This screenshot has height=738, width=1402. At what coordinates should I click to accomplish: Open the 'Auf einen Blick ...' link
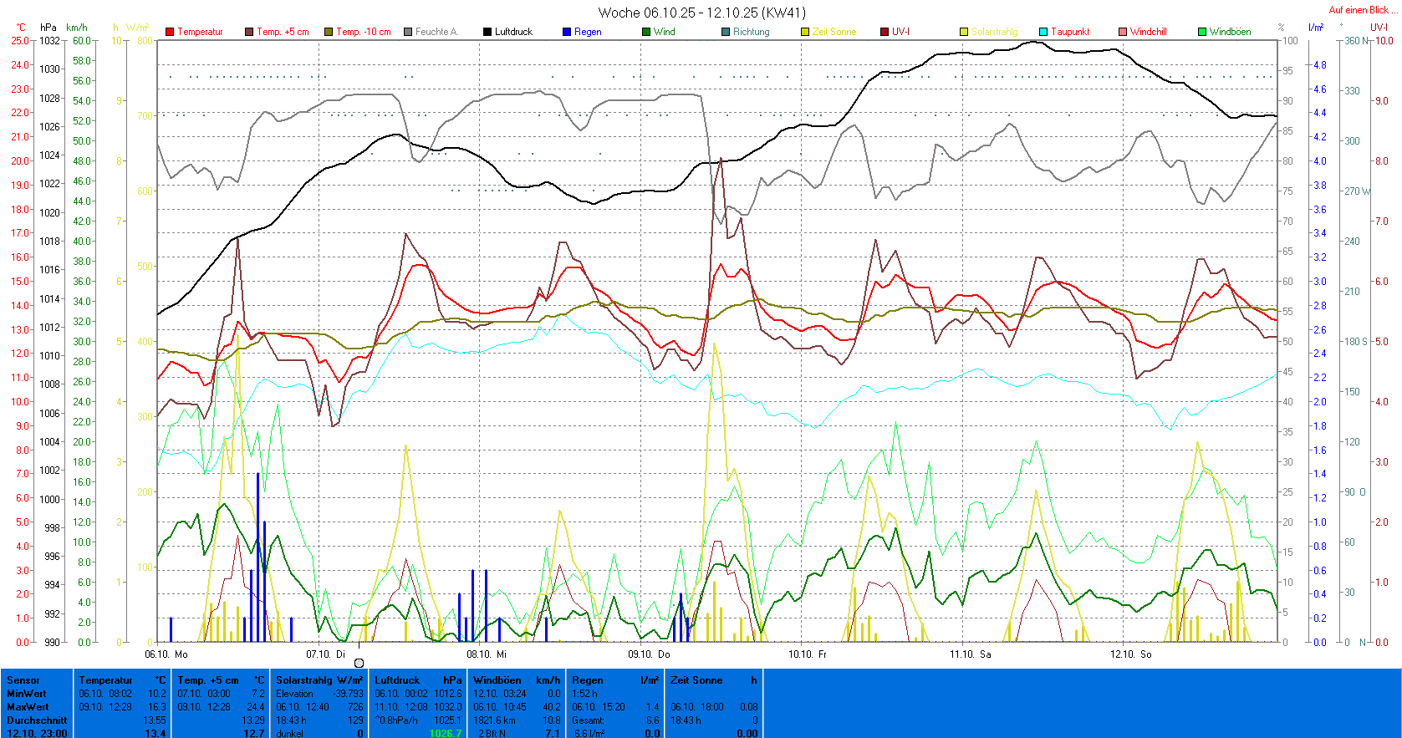point(1362,10)
